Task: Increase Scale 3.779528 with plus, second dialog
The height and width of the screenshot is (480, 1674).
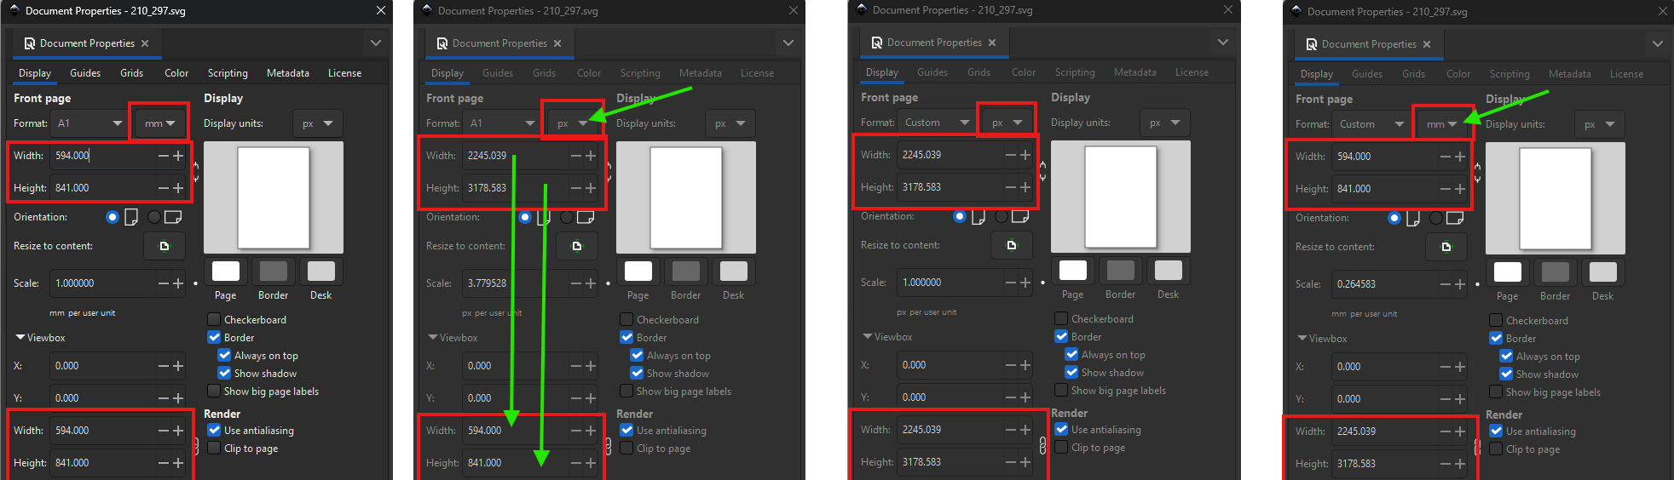Action: click(x=591, y=283)
